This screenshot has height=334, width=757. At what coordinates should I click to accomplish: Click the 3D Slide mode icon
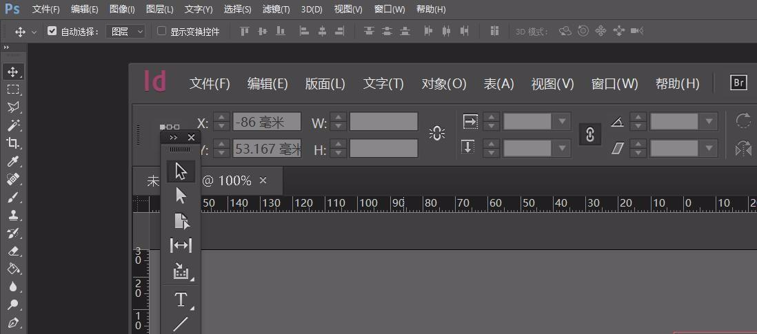pyautogui.click(x=619, y=31)
